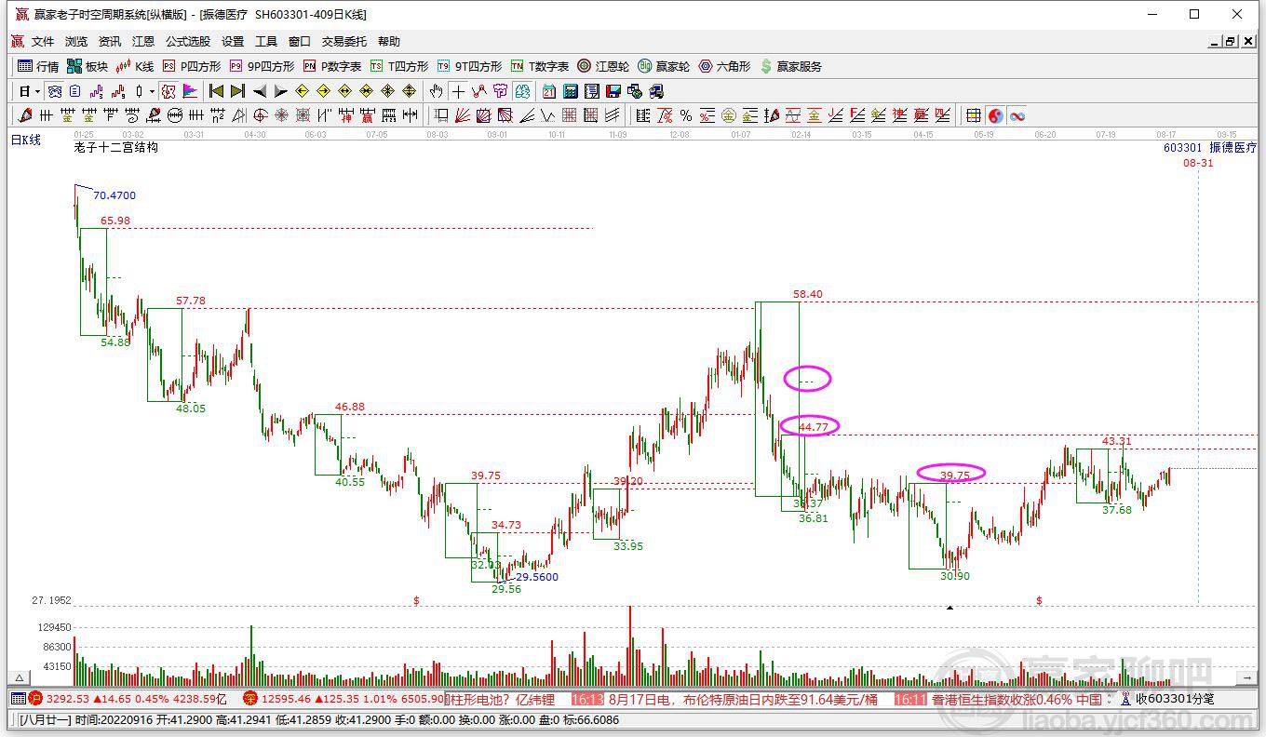Click the 58.40 resistance label

pos(808,294)
